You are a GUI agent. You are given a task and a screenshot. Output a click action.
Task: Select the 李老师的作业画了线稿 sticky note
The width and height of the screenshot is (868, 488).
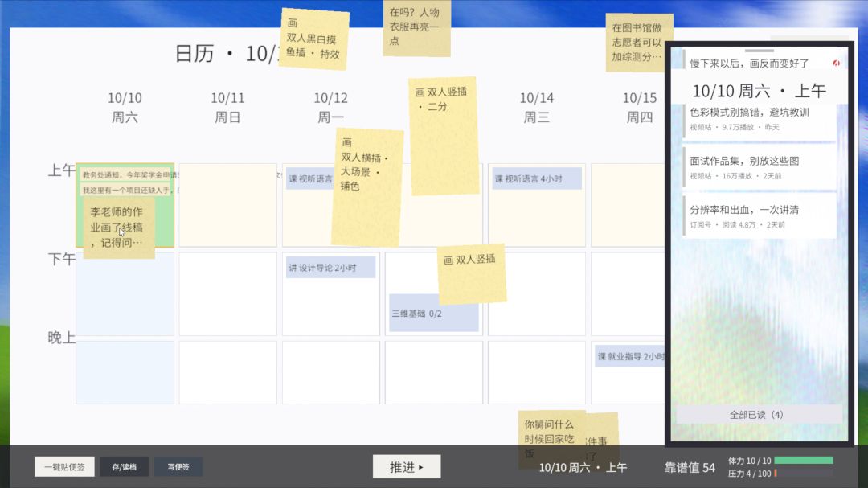tap(118, 228)
